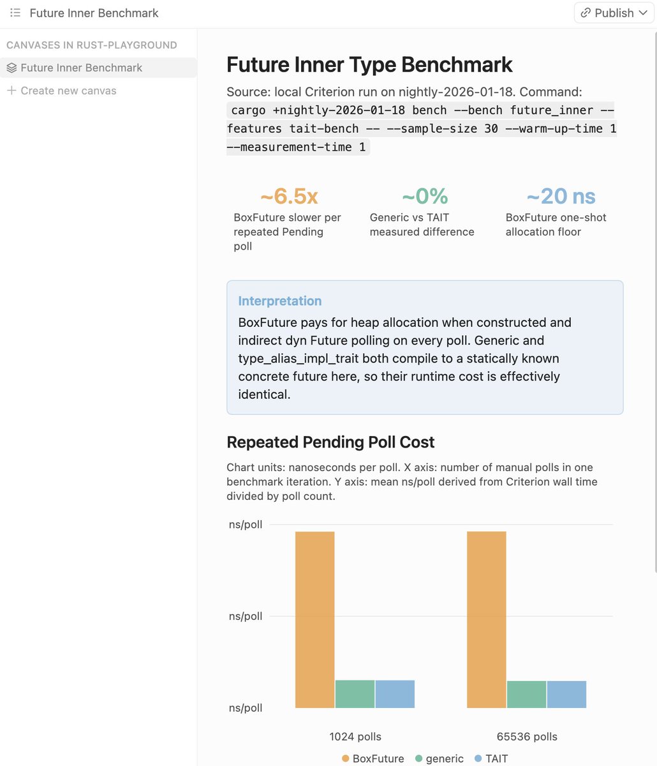Click the generic green bar at 1024 polls
The image size is (657, 766).
[355, 694]
